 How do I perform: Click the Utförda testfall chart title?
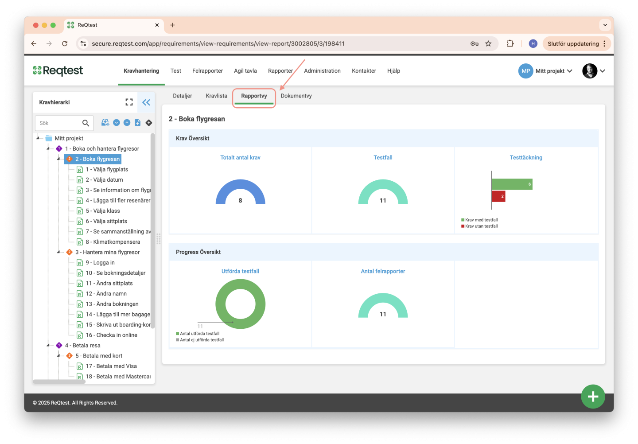(240, 271)
